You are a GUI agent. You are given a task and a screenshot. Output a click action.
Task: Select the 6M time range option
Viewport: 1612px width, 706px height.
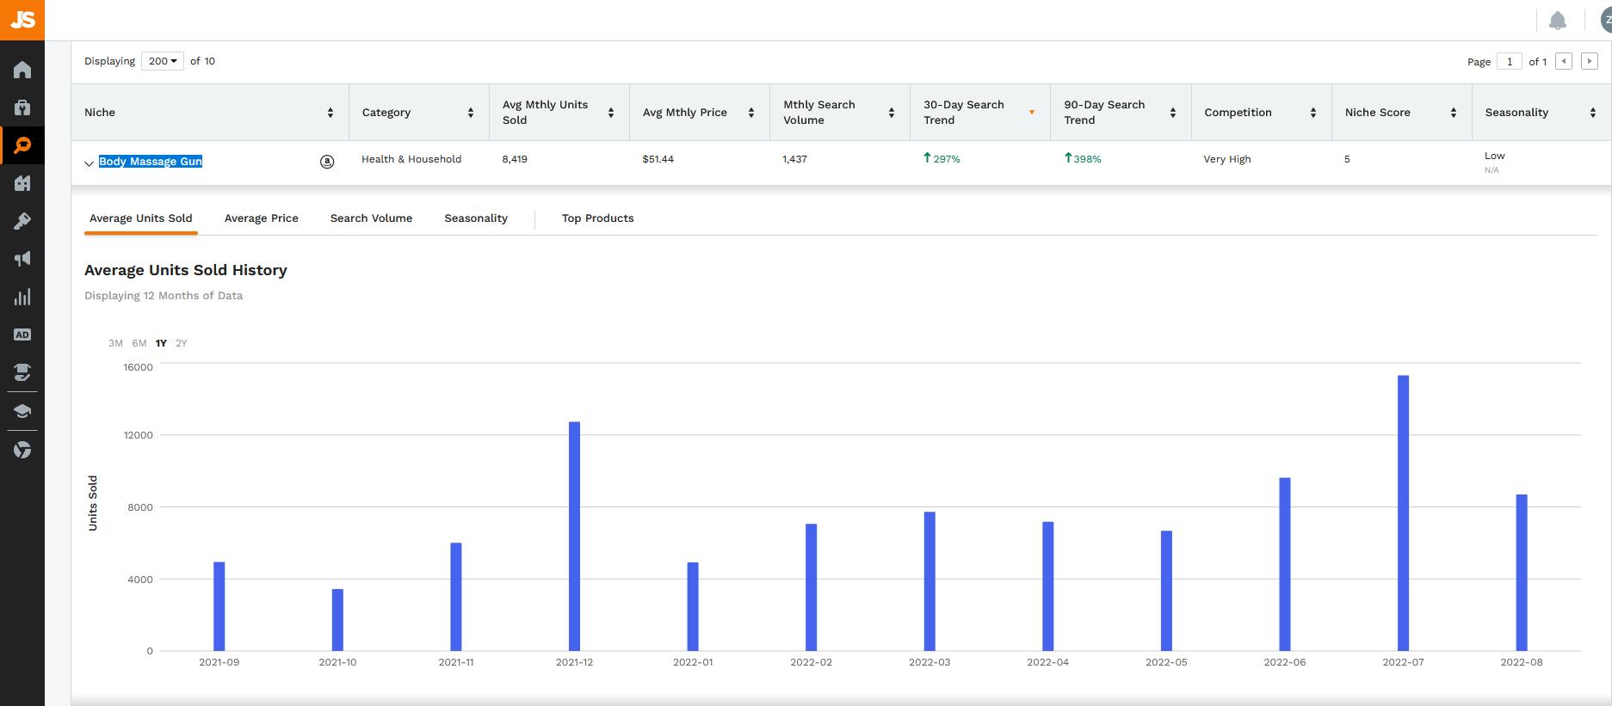click(139, 343)
